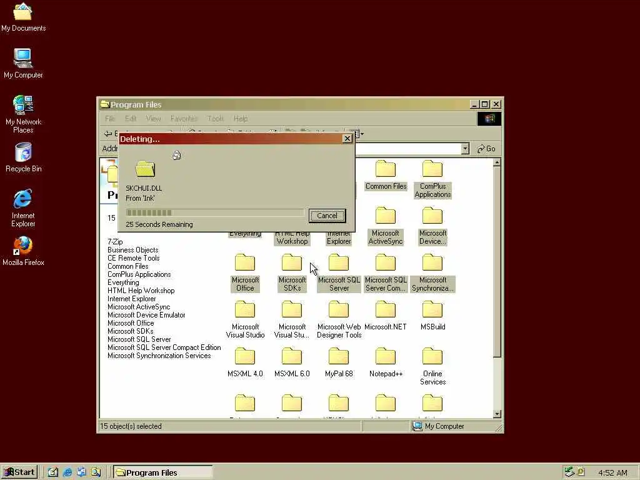Click 'Business Objects' in selection list
The width and height of the screenshot is (640, 480).
coord(132,250)
